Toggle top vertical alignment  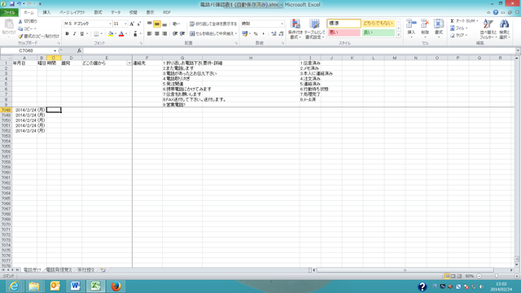(x=150, y=24)
